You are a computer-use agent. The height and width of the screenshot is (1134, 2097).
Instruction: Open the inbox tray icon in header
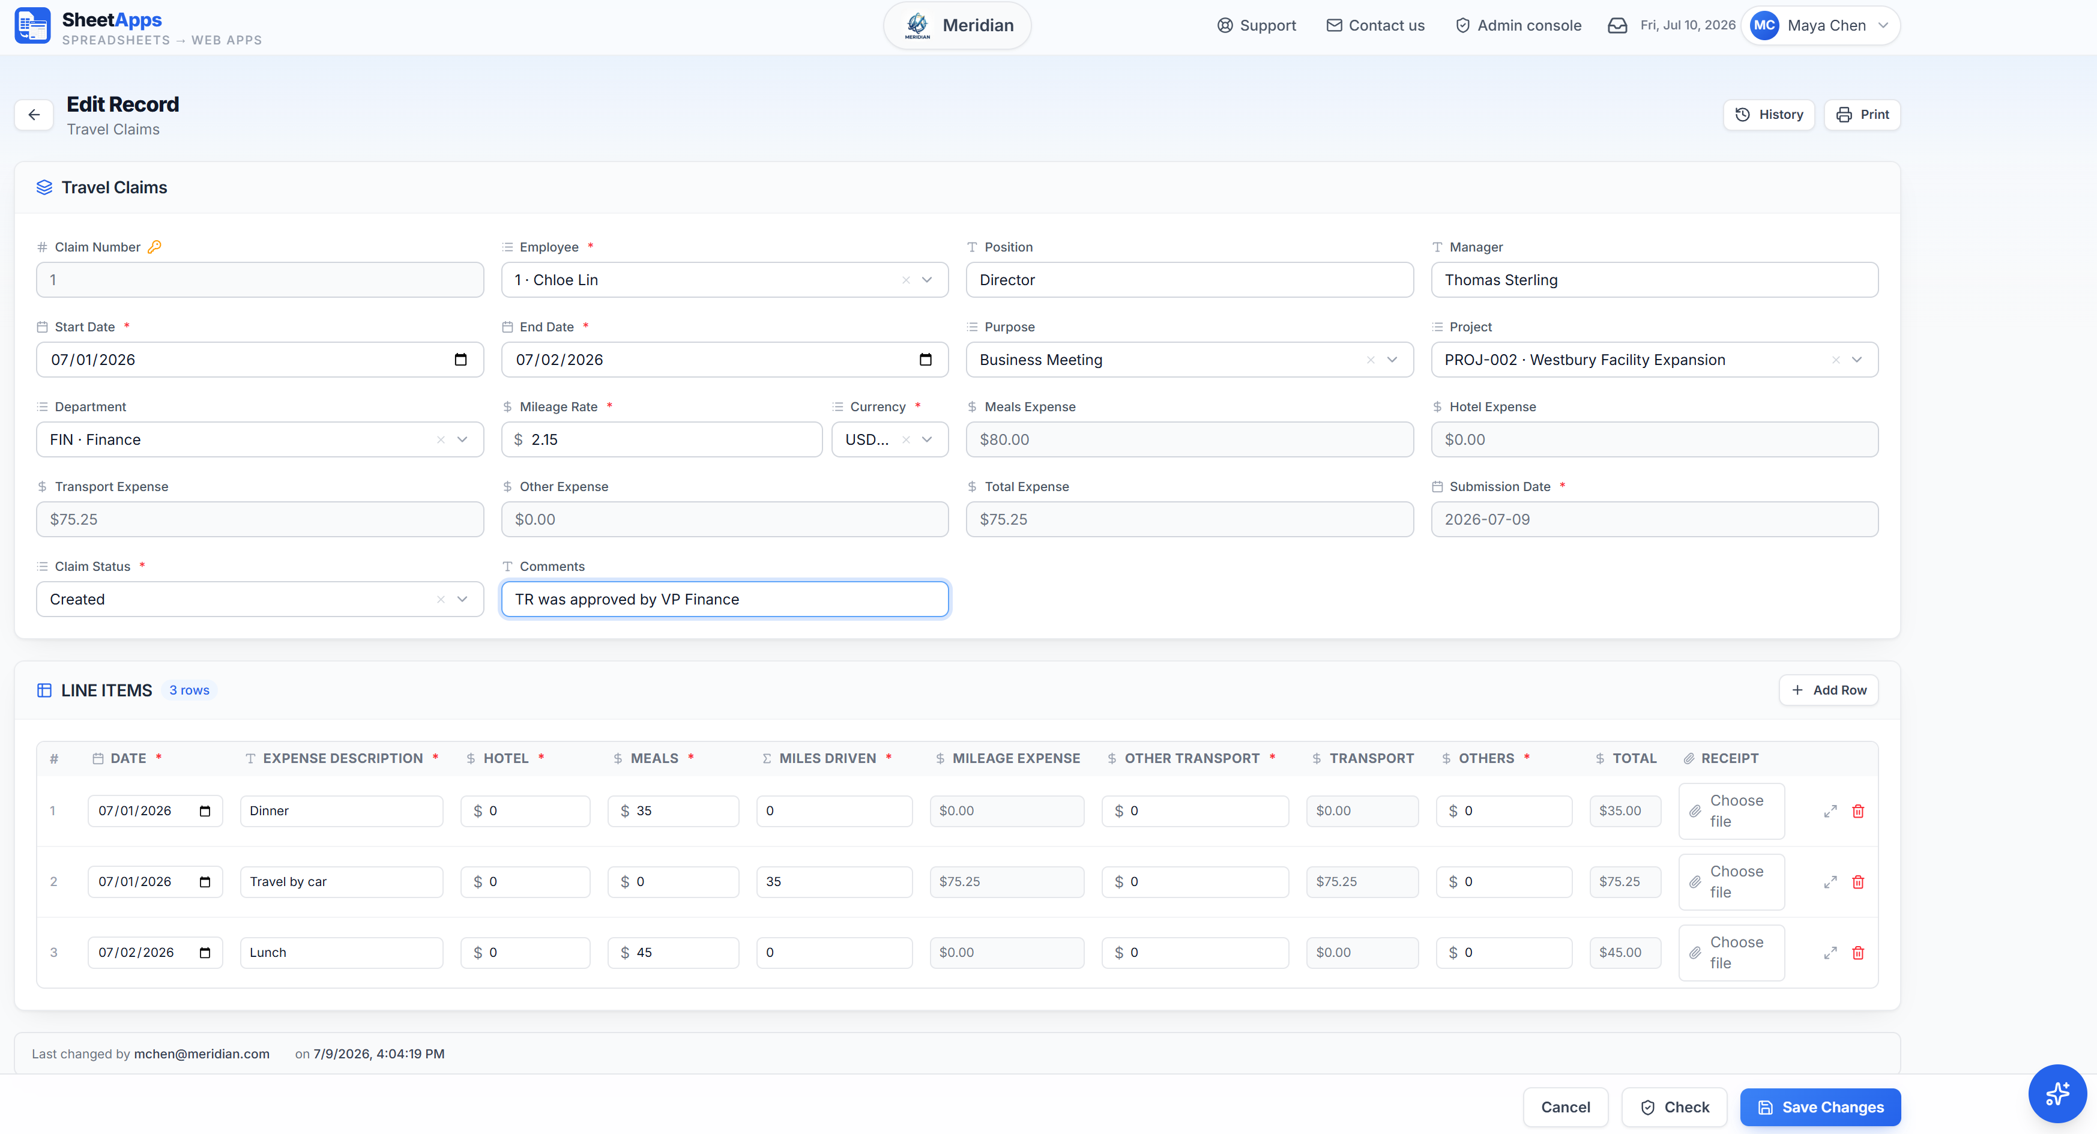pyautogui.click(x=1617, y=25)
